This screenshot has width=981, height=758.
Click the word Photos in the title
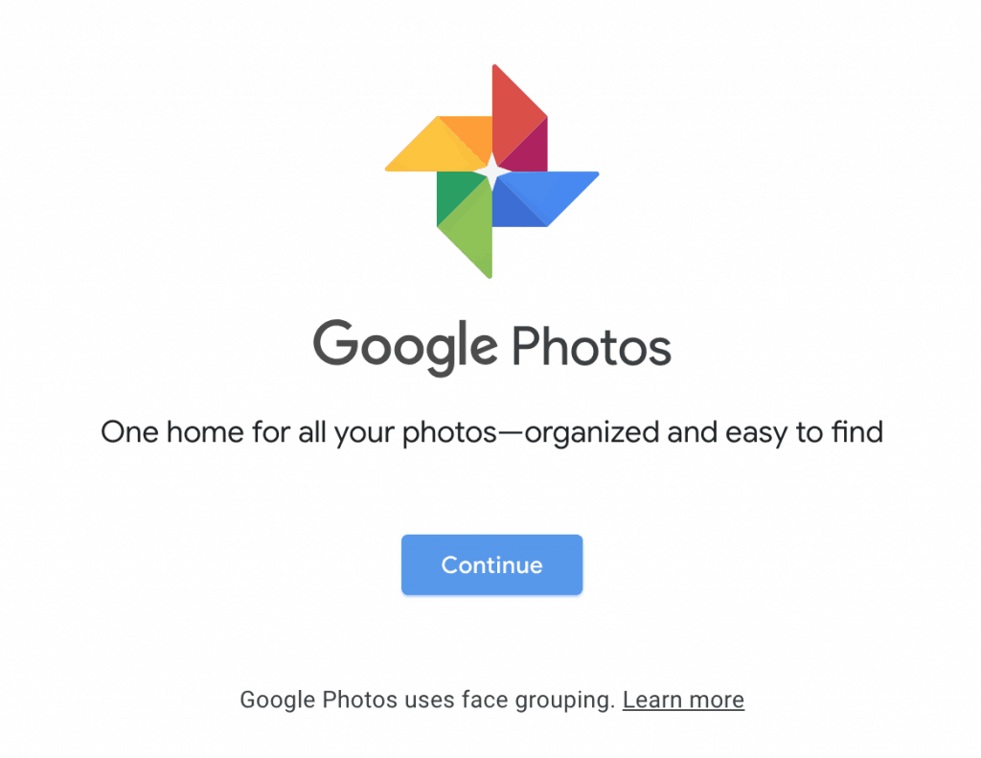click(591, 346)
